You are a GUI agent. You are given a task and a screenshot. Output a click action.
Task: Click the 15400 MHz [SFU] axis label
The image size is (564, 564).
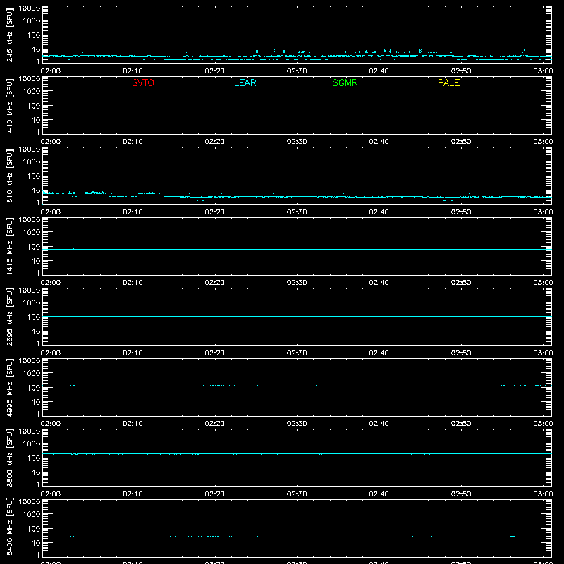10,528
